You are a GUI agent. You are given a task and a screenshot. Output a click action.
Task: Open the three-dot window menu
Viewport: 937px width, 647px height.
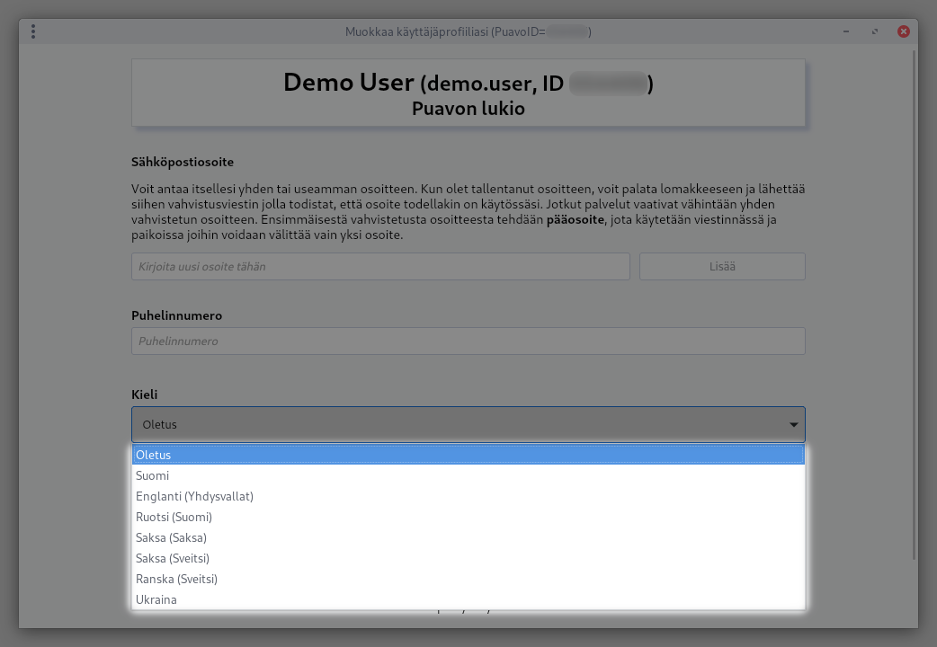coord(33,31)
